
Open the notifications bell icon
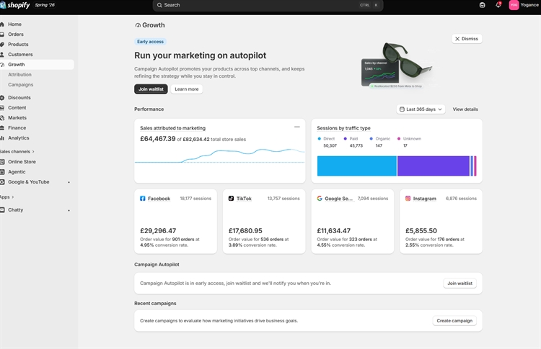click(x=498, y=5)
